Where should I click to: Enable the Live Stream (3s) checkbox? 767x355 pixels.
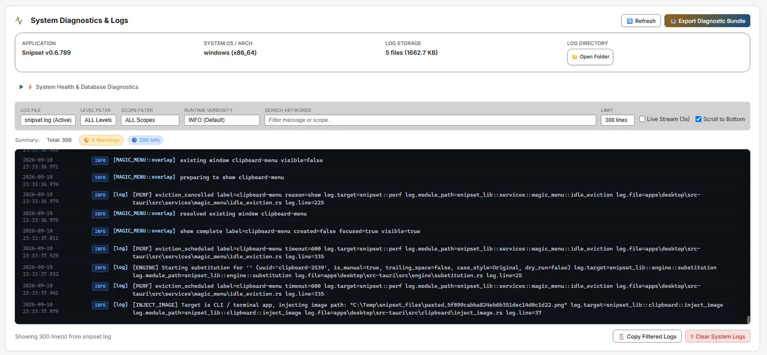tap(642, 119)
